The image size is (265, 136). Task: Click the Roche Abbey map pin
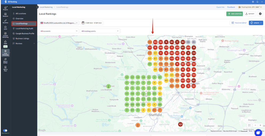coord(259,100)
